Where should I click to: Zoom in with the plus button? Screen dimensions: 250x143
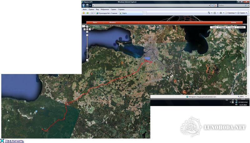pos(87,35)
